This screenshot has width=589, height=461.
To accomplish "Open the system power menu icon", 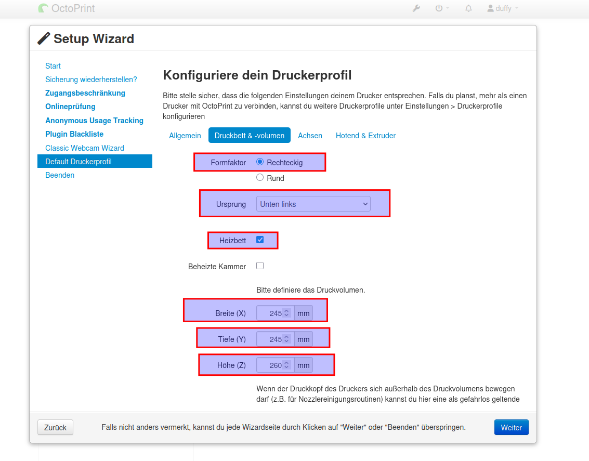I will [x=439, y=8].
